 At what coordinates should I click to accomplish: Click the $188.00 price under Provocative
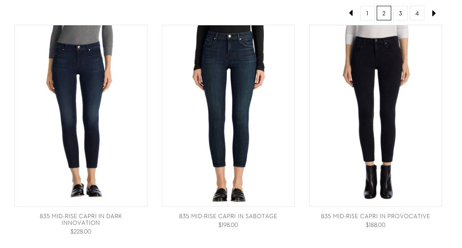[x=375, y=225]
